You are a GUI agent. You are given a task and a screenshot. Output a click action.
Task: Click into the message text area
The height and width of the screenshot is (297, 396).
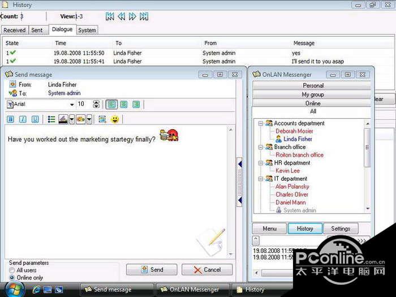click(x=116, y=192)
